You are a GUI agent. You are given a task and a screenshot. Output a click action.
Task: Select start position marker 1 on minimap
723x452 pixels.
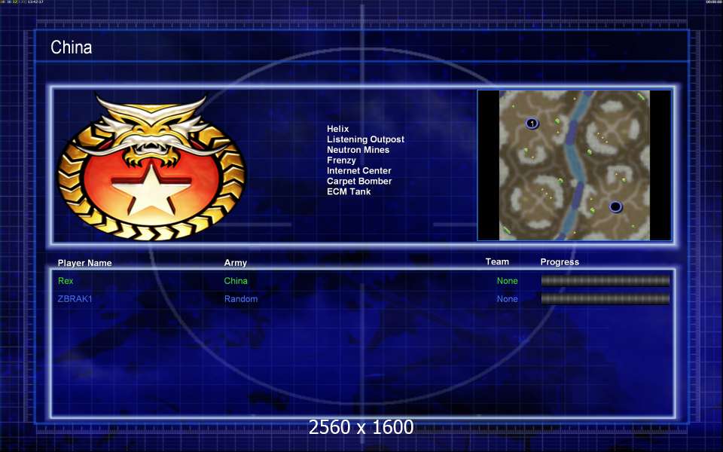(532, 123)
